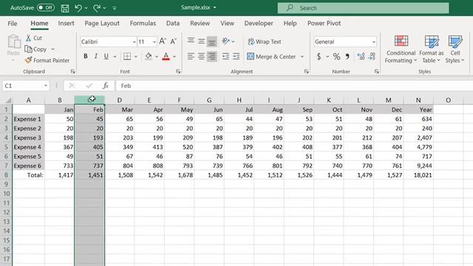Click the Search box
The height and width of the screenshot is (266, 473).
point(363,8)
